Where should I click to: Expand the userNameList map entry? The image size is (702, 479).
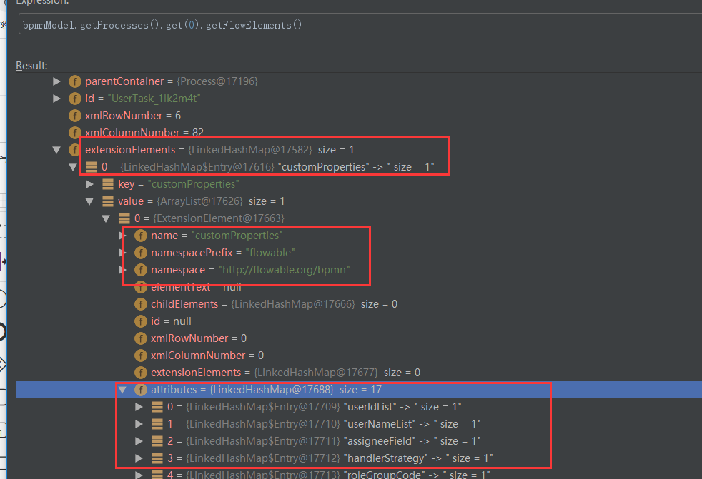point(139,423)
